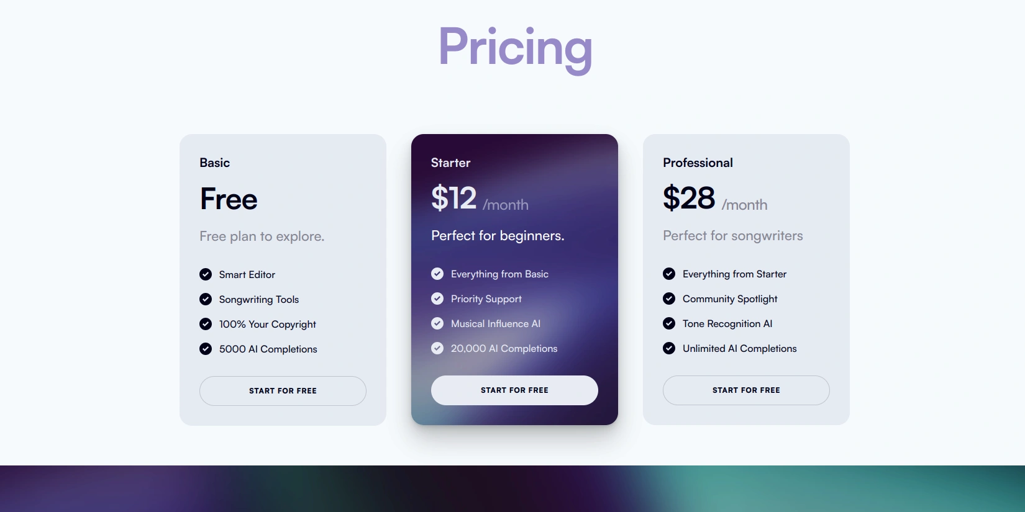Click the 5000 AI Completions checkmark icon
The width and height of the screenshot is (1025, 512).
[206, 349]
